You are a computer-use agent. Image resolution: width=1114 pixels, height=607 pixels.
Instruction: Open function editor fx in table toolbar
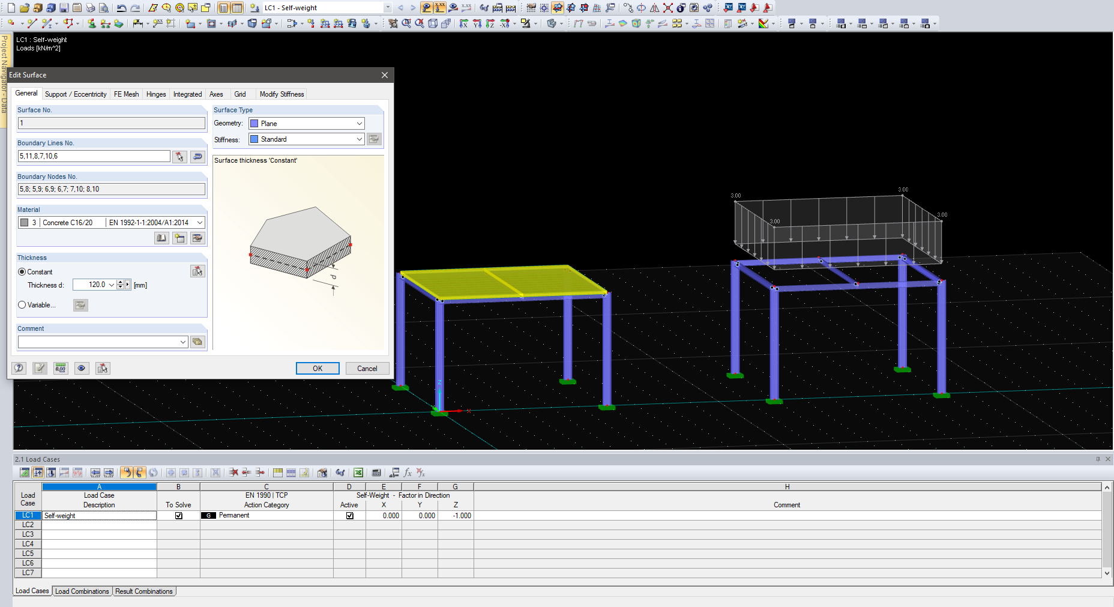coord(408,473)
